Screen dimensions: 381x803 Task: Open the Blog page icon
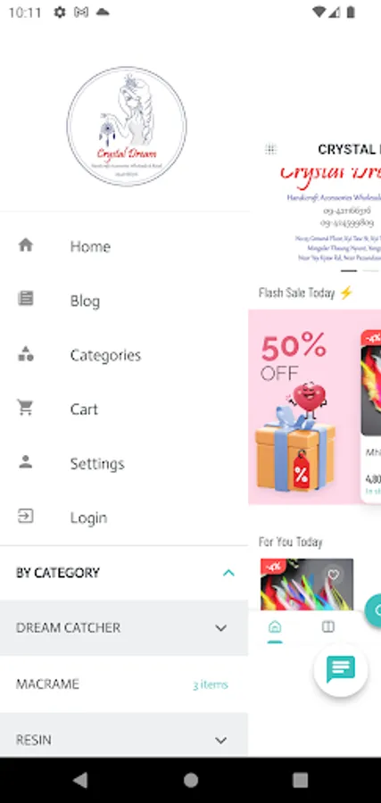[x=26, y=298]
